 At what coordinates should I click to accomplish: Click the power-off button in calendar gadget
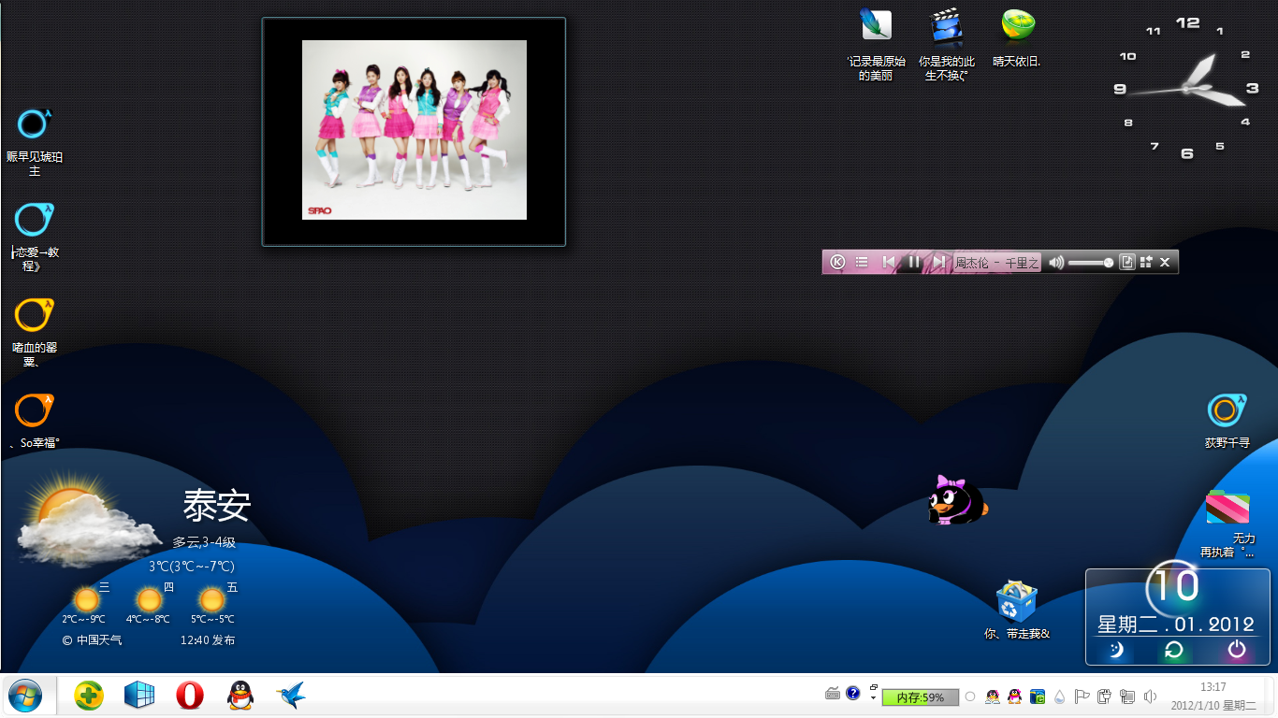point(1237,650)
